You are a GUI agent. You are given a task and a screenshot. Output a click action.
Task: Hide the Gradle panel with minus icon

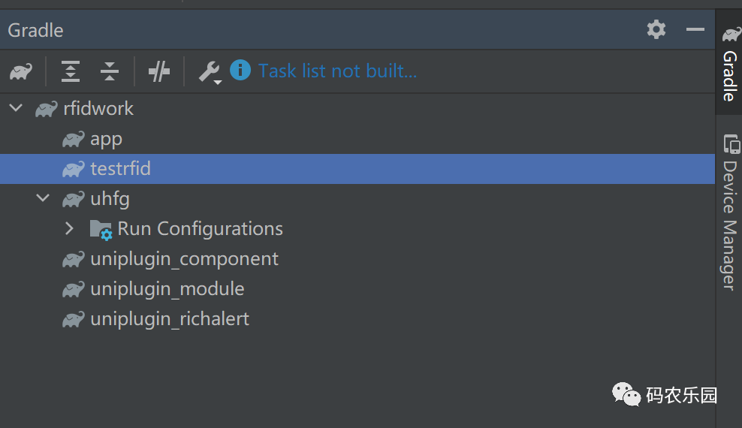pyautogui.click(x=695, y=29)
